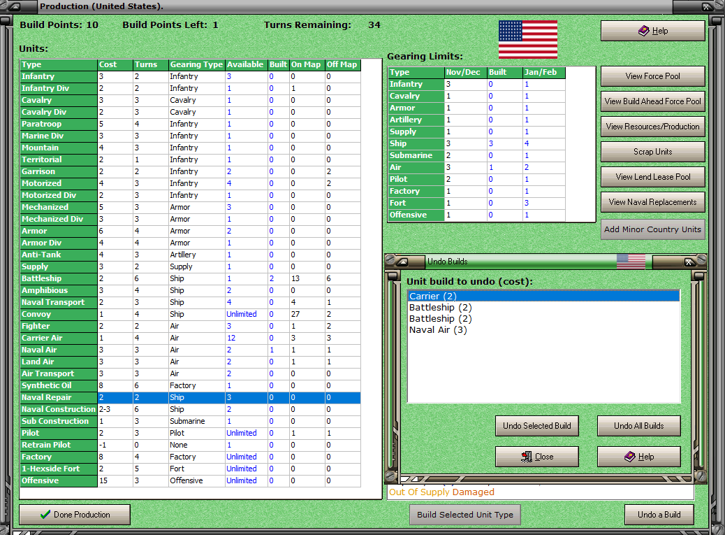
Task: Close the Undo Builds panel with X
Action: (x=689, y=262)
